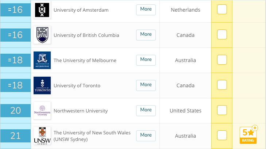Select the checkbox for University of Toronto

pyautogui.click(x=222, y=85)
